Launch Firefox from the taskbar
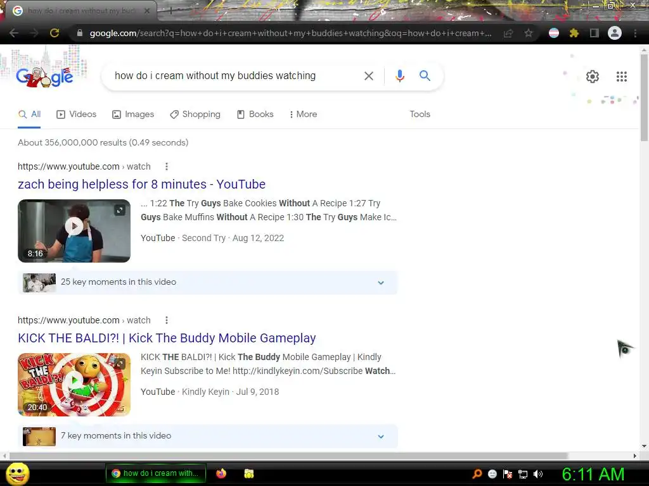Viewport: 649px width, 486px height. click(221, 473)
